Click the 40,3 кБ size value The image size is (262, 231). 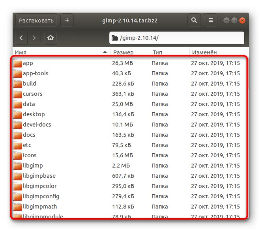tap(122, 73)
